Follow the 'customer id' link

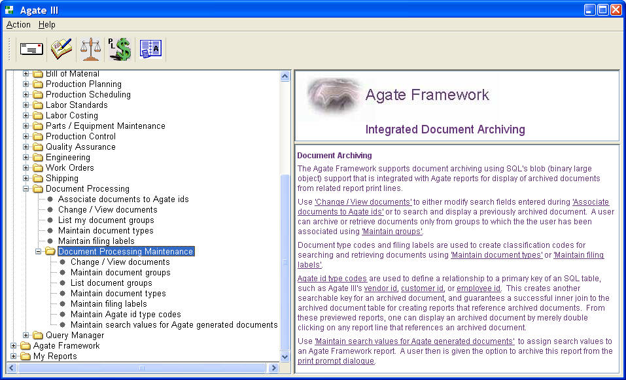(423, 288)
